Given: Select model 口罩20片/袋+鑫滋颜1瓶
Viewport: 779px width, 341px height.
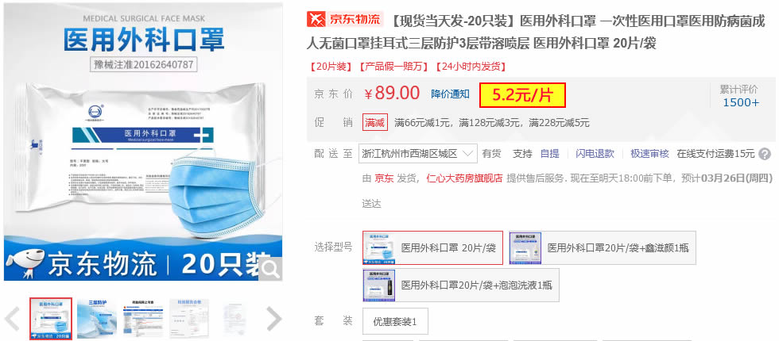Looking at the screenshot, I should [603, 247].
